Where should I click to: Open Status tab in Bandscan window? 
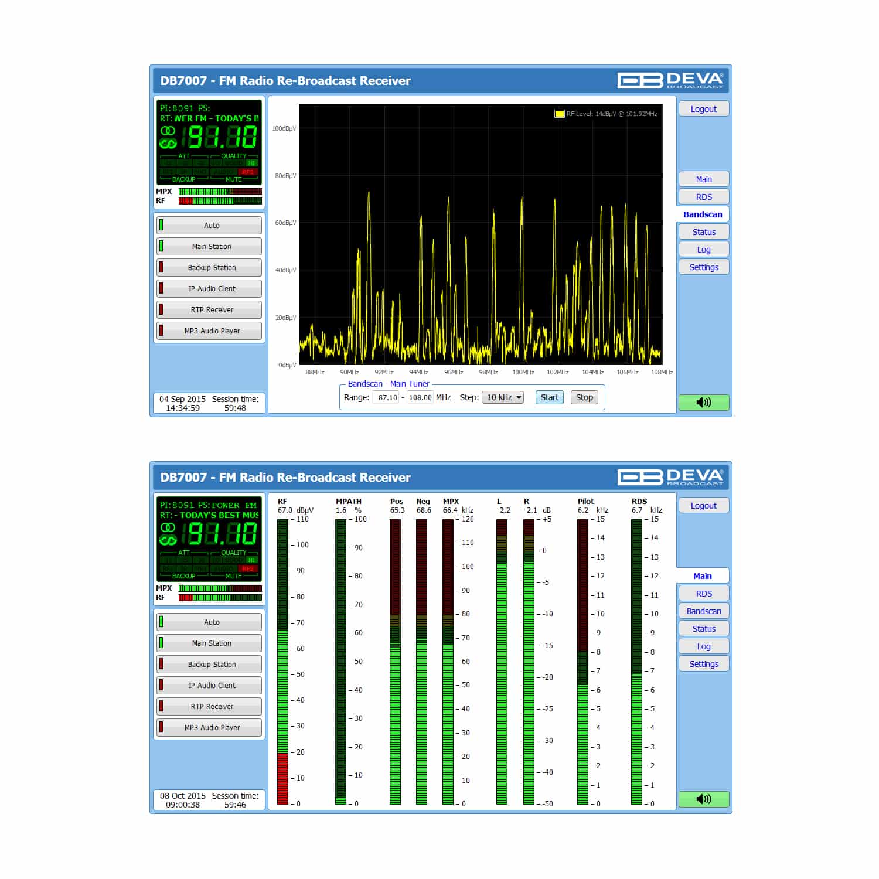[704, 231]
